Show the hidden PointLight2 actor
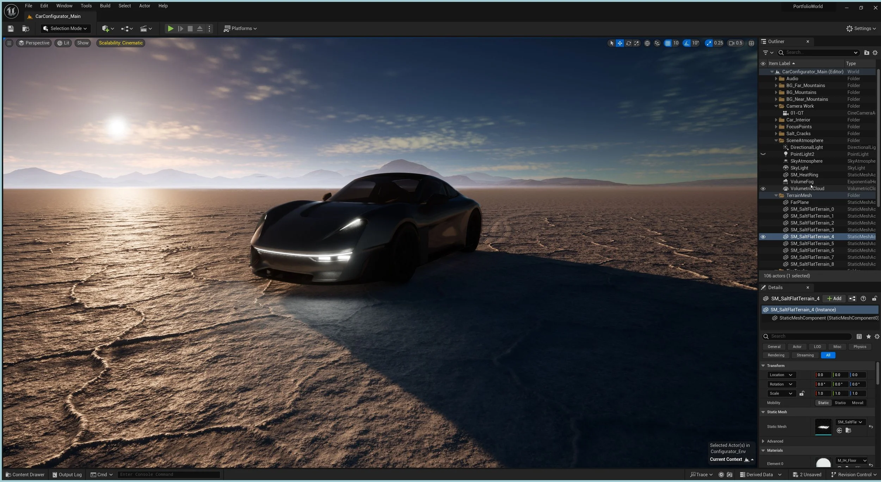This screenshot has height=482, width=881. pos(763,154)
